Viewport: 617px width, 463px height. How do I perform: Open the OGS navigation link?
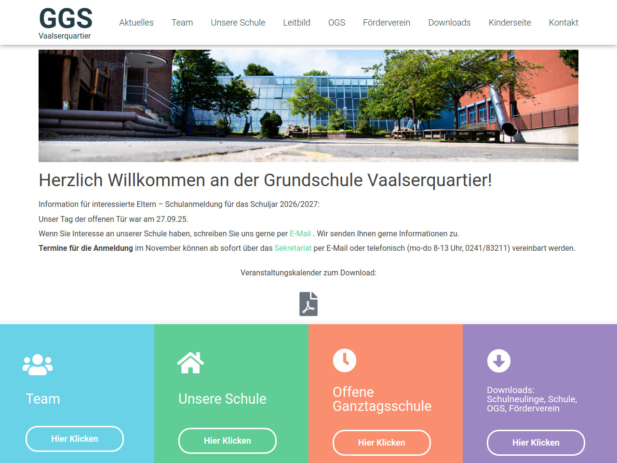coord(337,23)
